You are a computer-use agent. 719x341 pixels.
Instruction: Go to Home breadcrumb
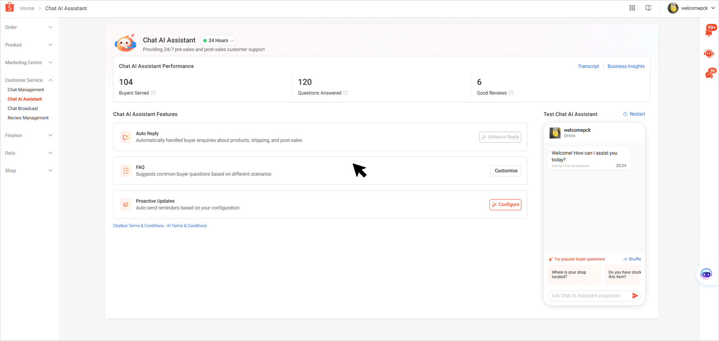(x=27, y=8)
